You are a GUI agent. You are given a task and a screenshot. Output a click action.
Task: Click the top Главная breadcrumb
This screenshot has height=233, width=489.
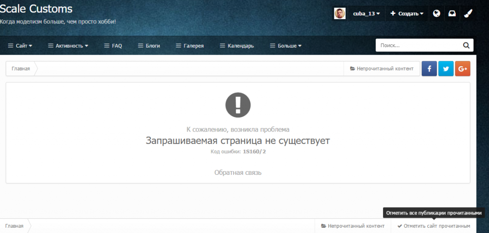(21, 69)
